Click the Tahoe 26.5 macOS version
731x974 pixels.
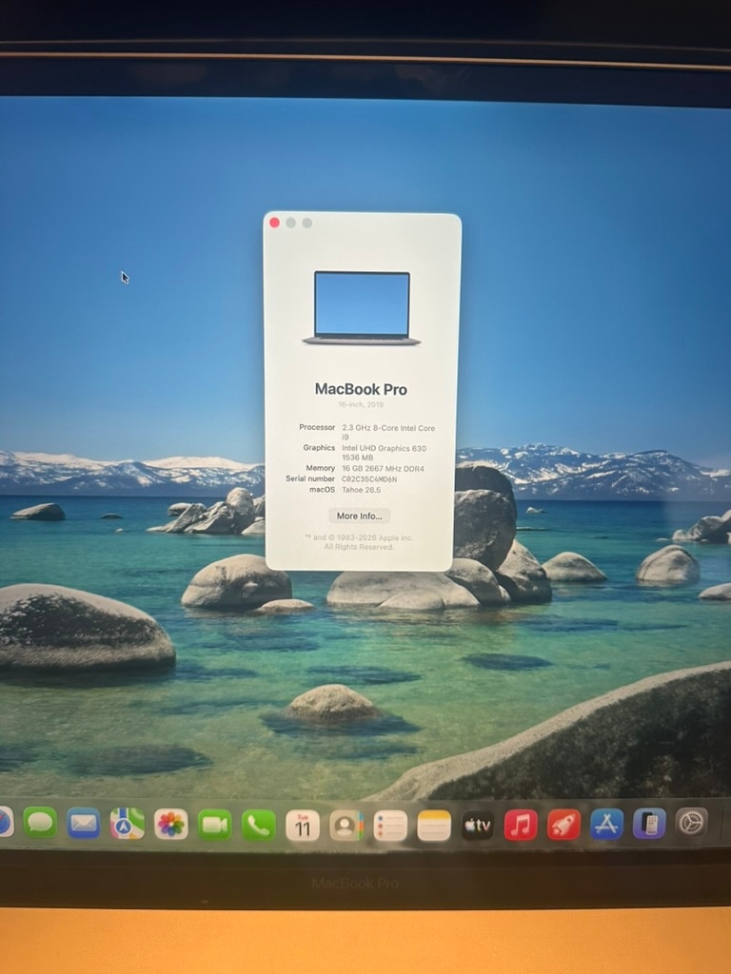point(361,490)
